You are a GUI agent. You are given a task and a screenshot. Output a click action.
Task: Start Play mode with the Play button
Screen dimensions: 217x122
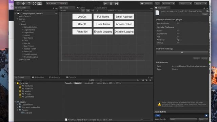coord(105,4)
